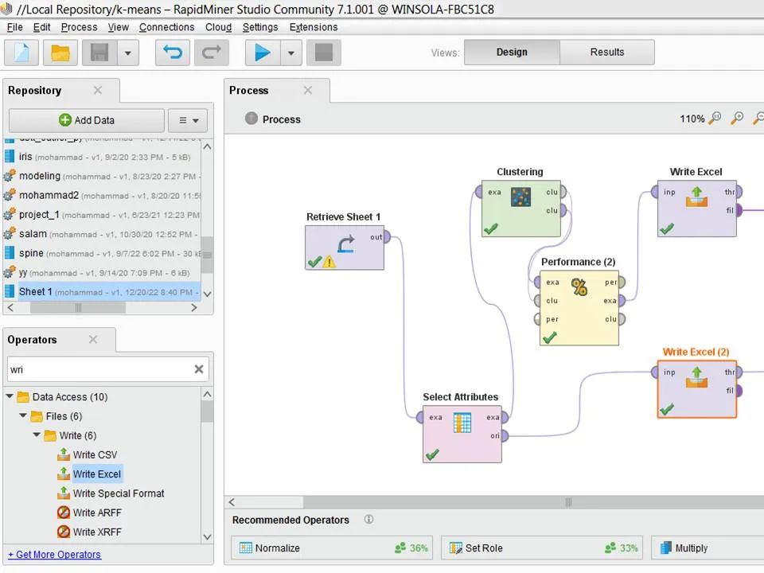This screenshot has height=573, width=764.
Task: Open the Run button dropdown arrow
Action: click(290, 53)
